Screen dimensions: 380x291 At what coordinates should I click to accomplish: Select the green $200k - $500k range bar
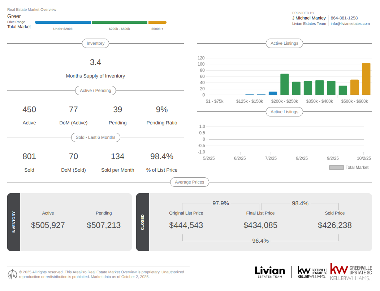119,22
